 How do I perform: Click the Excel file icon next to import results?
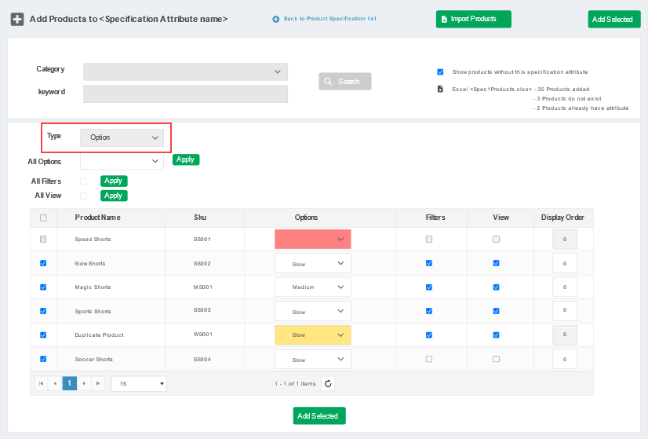click(441, 89)
